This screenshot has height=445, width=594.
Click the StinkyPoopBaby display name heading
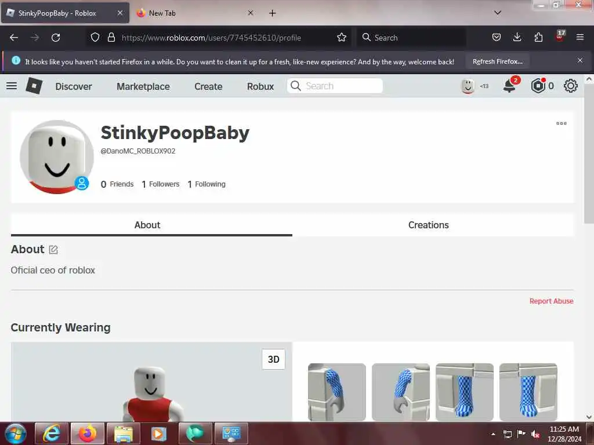pyautogui.click(x=175, y=133)
